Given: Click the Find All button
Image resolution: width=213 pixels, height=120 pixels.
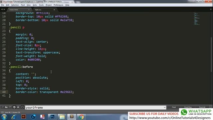Looking at the screenshot, I should click(202, 107).
